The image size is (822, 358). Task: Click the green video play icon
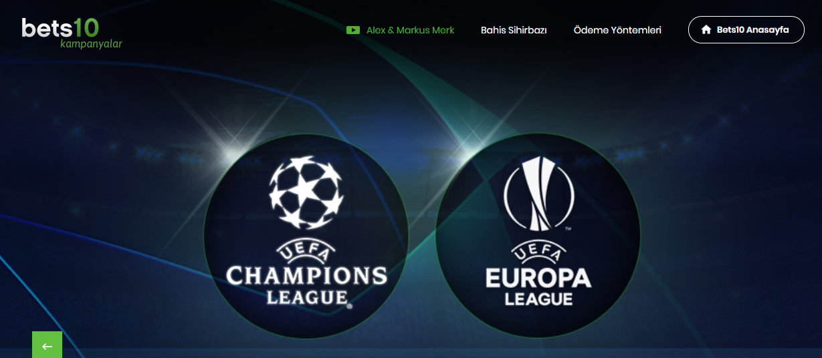[353, 30]
